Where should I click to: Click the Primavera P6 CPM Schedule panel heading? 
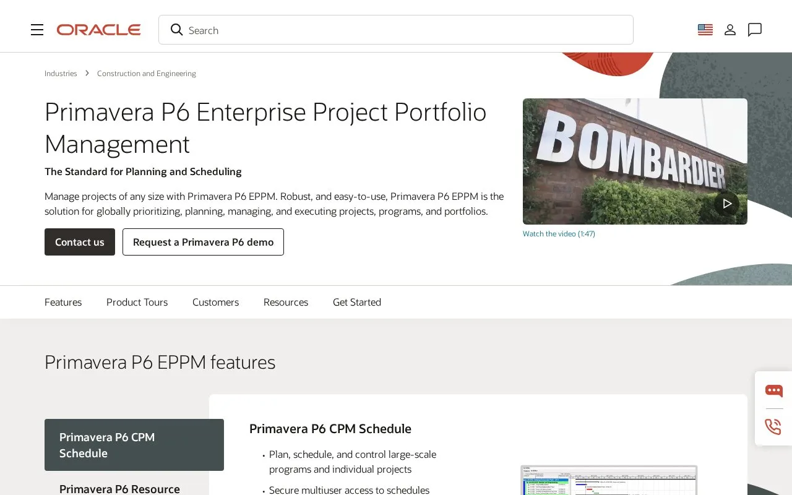click(x=330, y=429)
